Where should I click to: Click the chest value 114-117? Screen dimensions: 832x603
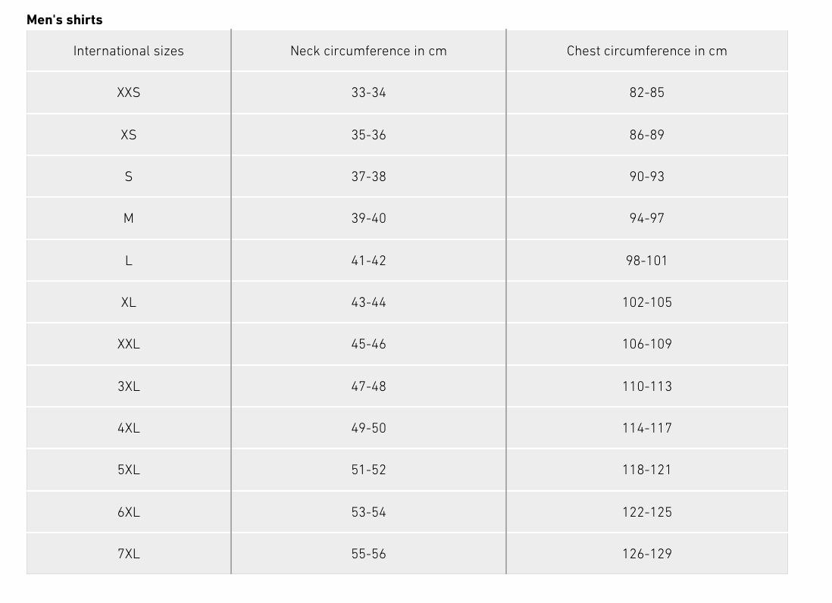pos(647,428)
